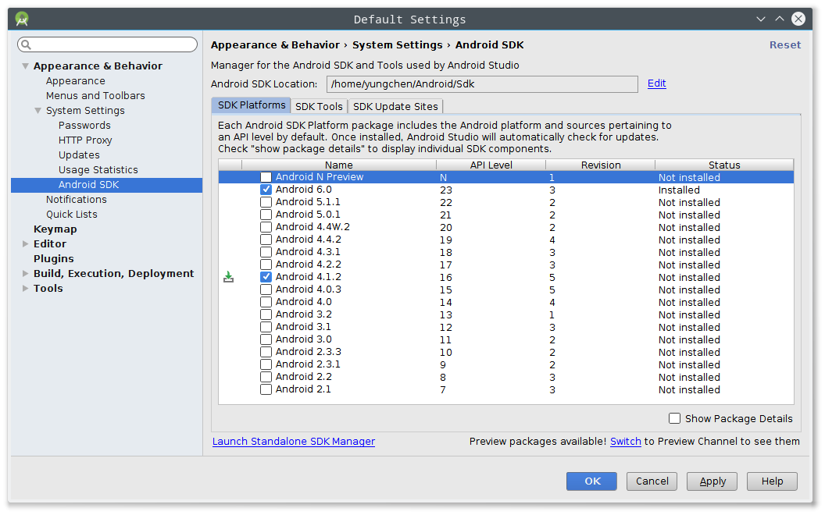Click the settings search field

(107, 44)
